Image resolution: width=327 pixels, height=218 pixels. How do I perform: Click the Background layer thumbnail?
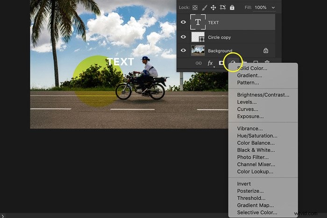coord(198,50)
